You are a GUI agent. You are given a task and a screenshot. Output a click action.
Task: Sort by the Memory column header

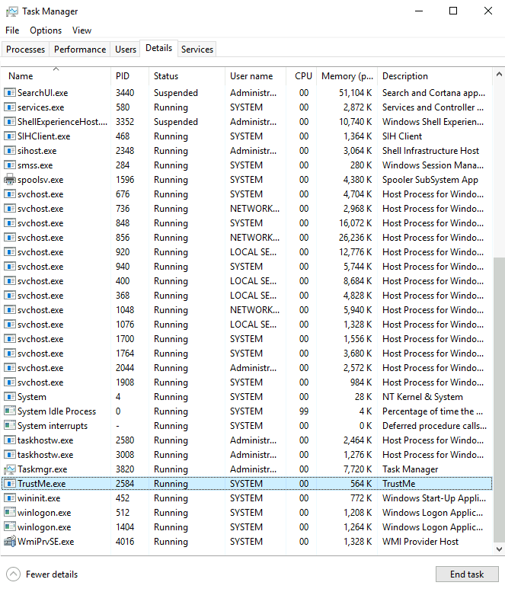click(347, 76)
